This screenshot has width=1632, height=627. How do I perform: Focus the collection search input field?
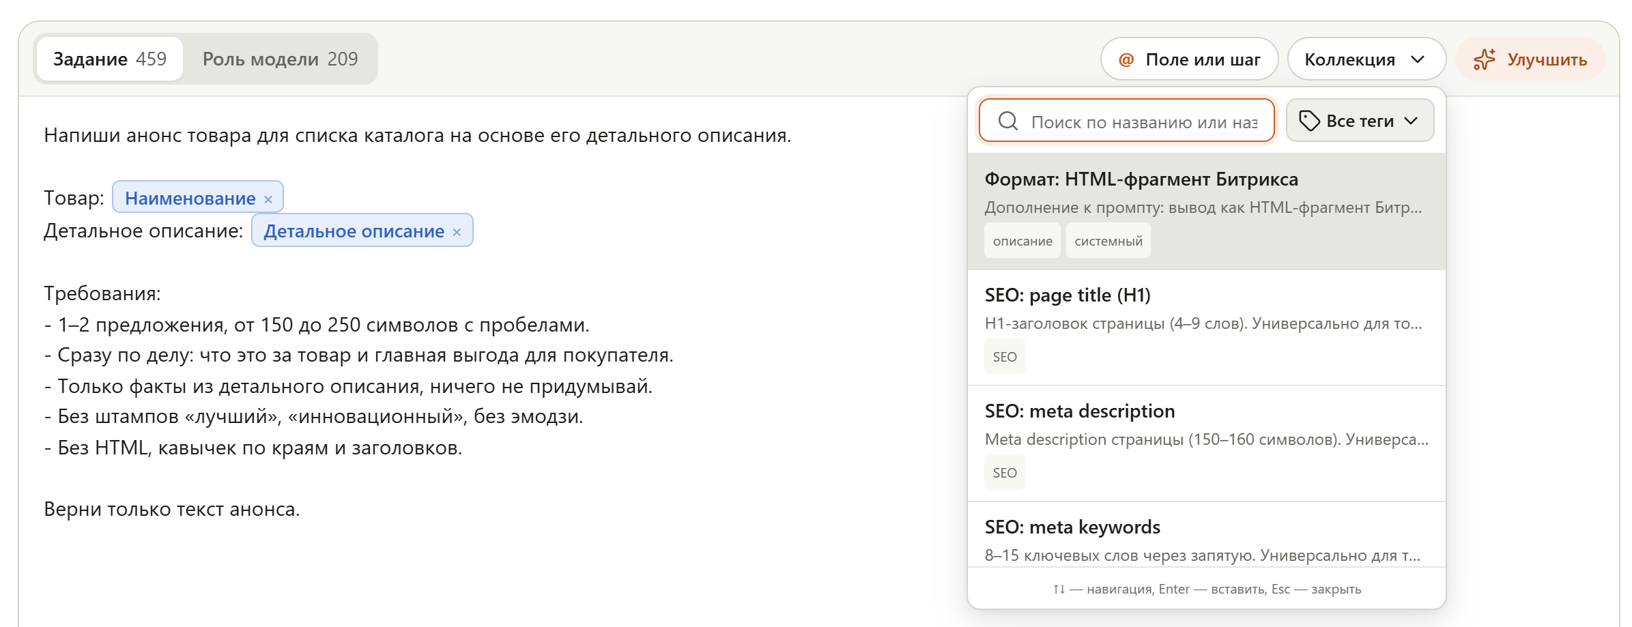[1127, 121]
